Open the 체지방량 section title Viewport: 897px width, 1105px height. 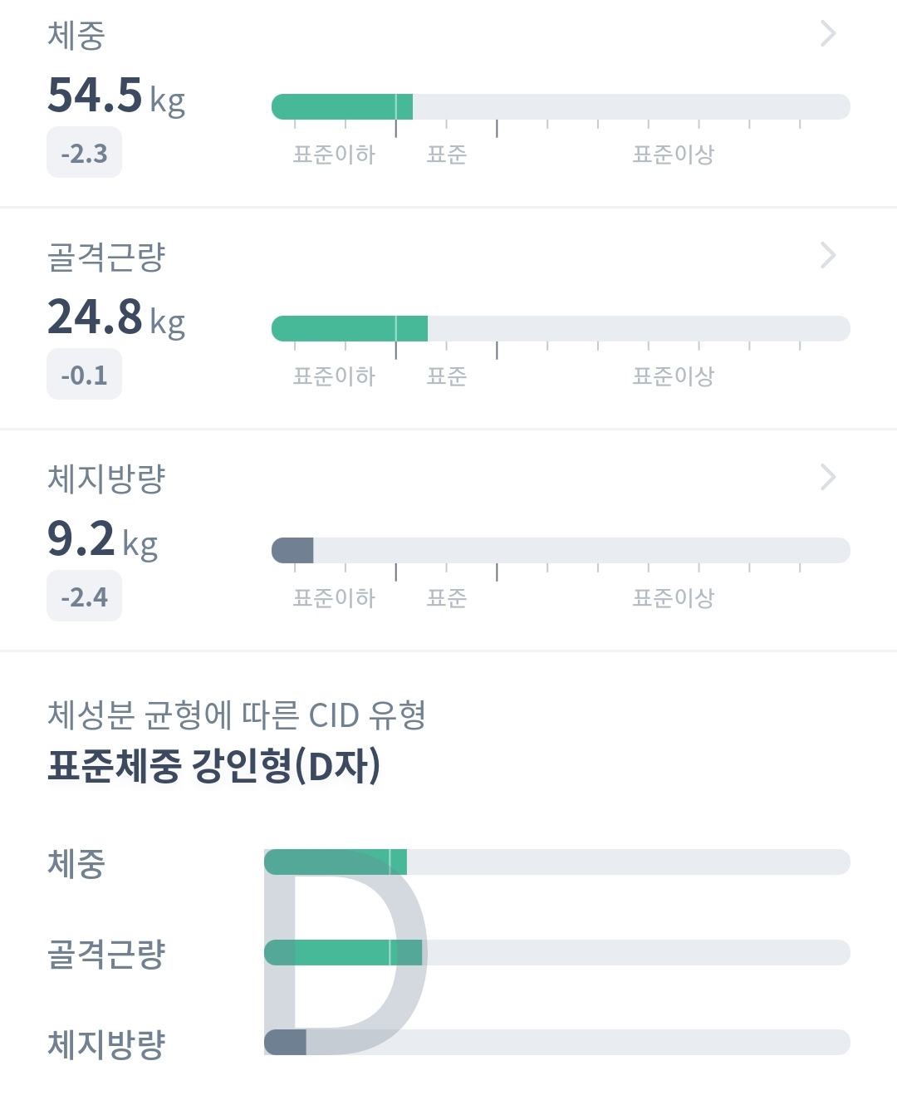click(x=106, y=479)
